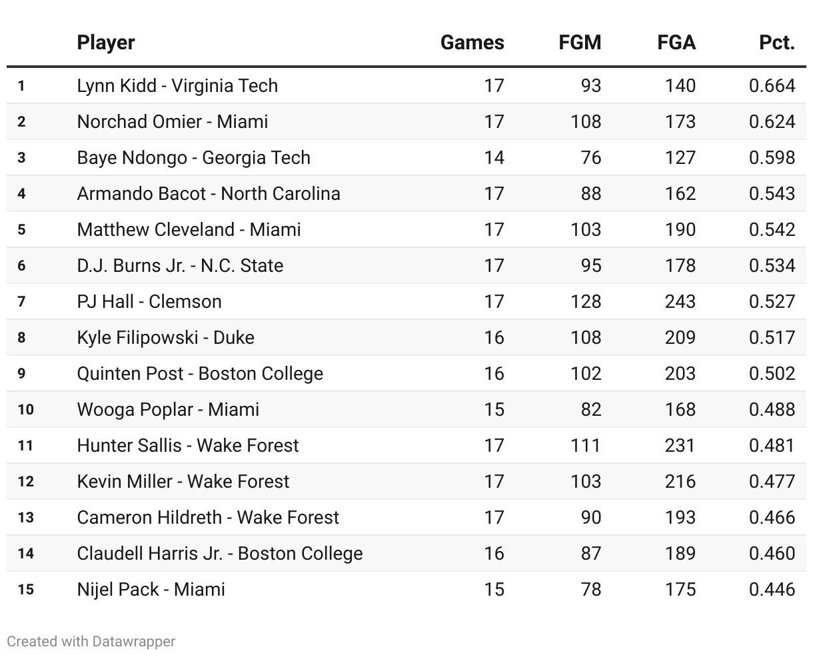Click Norchad Omier - Miami player name

[x=173, y=121]
